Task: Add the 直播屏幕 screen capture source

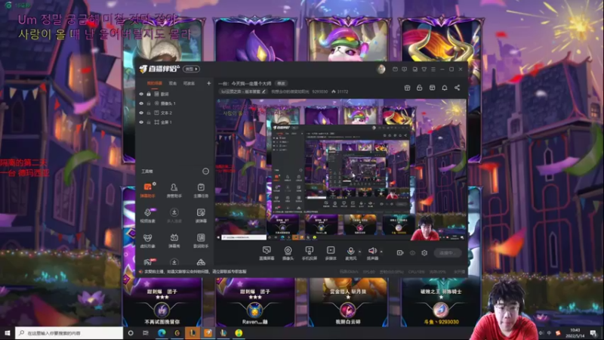Action: coord(267,253)
